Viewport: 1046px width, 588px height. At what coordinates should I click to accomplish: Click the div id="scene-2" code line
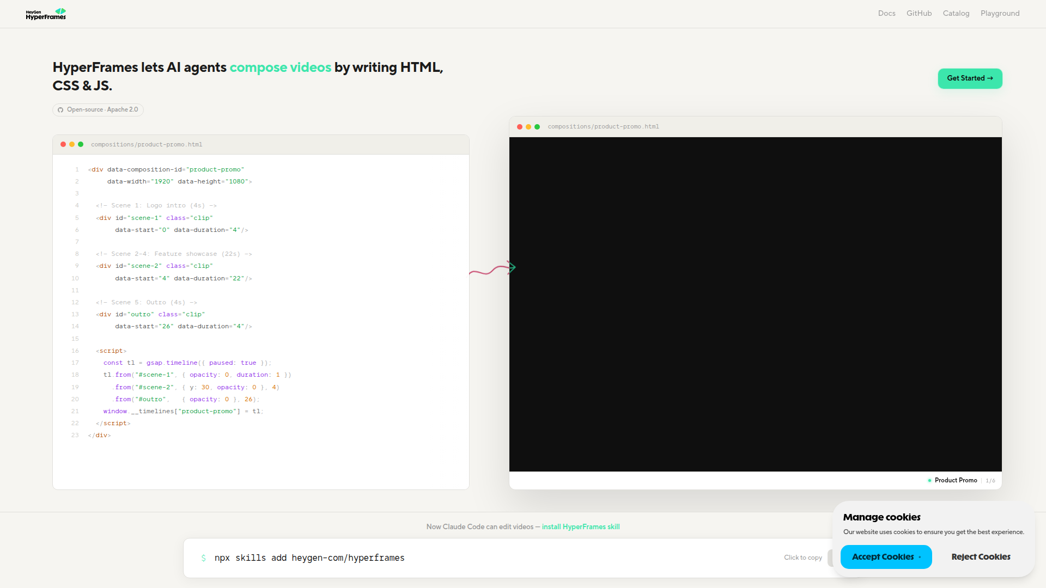154,266
